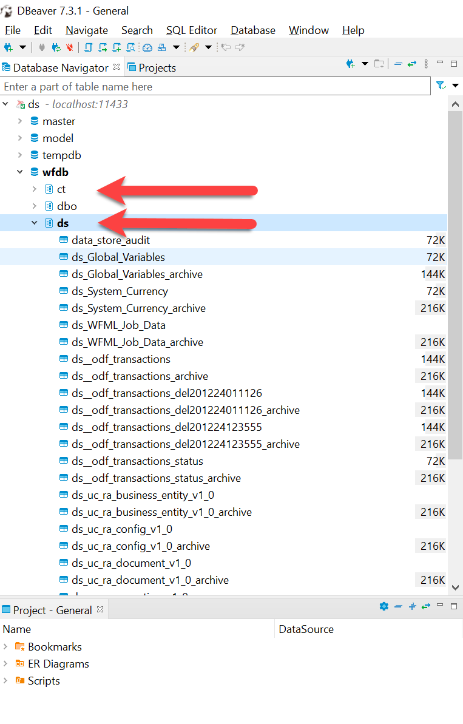Select the data_store_audit table
The width and height of the screenshot is (463, 724).
click(111, 240)
